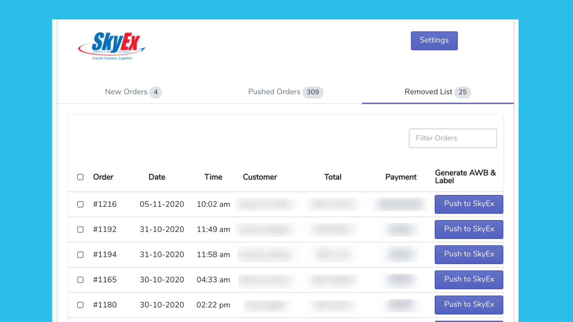
Task: Check the checkbox for order #1216
Action: pyautogui.click(x=80, y=204)
